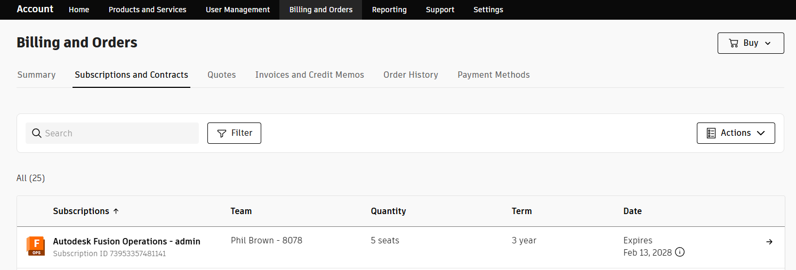Open Products and Services menu
Screen dimensions: 796x270
(x=147, y=10)
